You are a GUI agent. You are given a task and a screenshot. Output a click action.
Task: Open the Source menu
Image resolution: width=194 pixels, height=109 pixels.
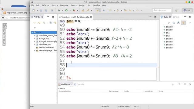click(55, 5)
